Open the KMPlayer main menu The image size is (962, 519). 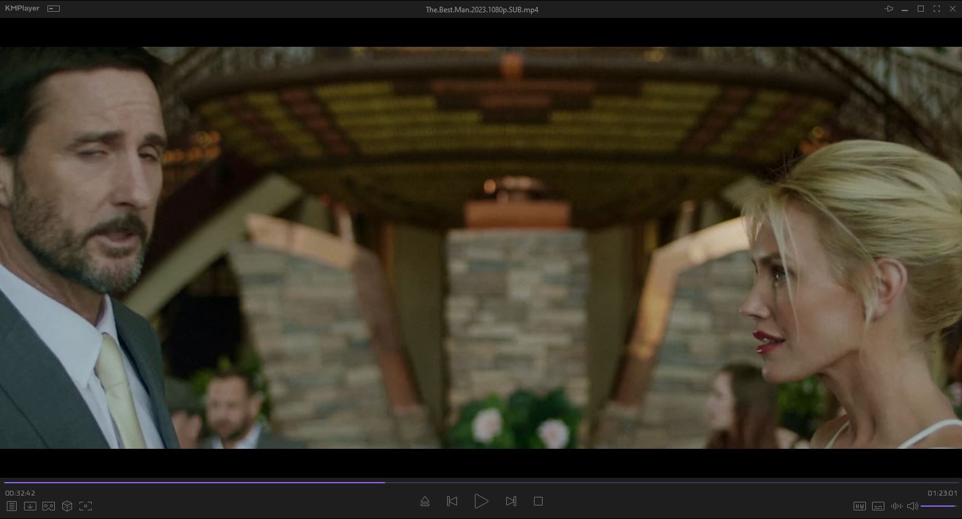pos(22,9)
